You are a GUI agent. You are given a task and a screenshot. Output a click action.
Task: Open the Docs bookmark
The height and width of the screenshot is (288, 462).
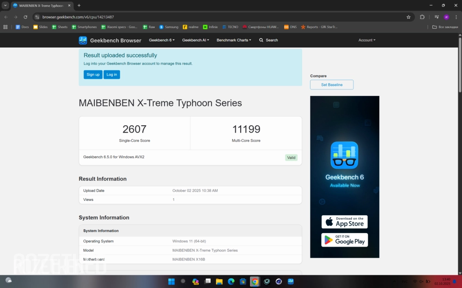[22, 27]
